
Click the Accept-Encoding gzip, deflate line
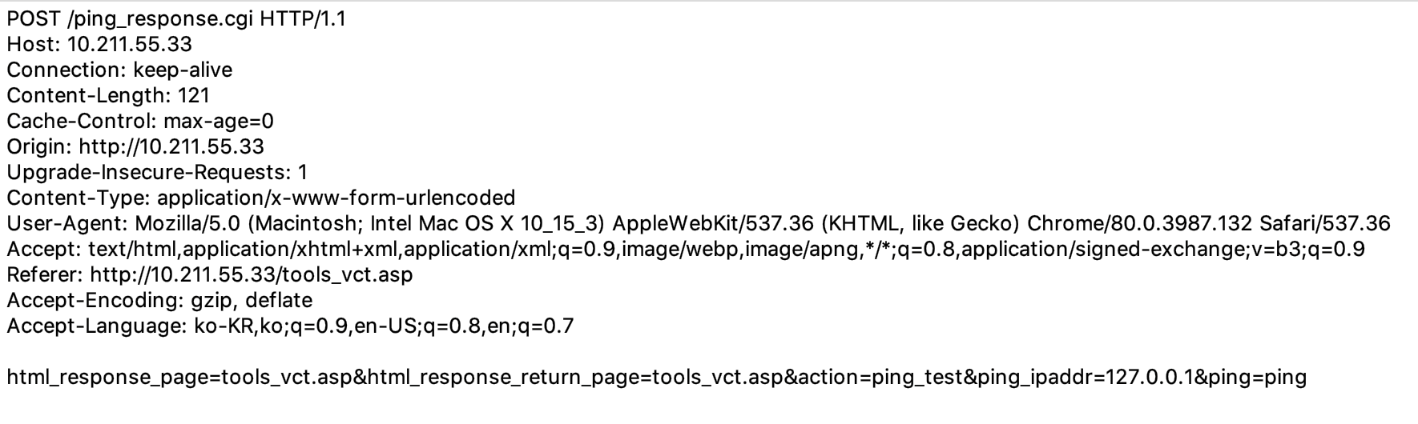point(159,300)
